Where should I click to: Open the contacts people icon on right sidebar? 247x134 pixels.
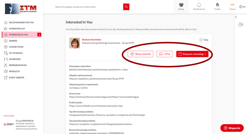pyautogui.click(x=241, y=25)
